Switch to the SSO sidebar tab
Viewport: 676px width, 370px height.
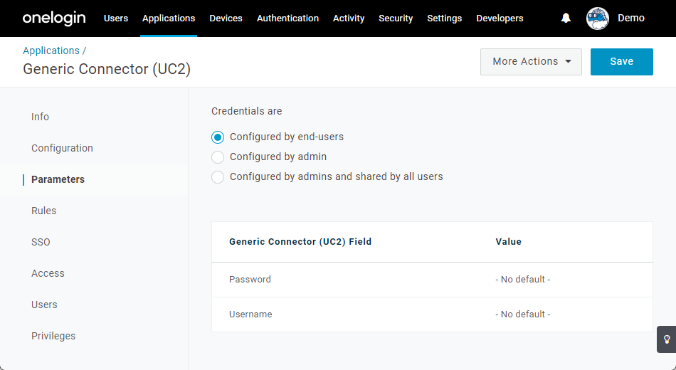coord(41,242)
